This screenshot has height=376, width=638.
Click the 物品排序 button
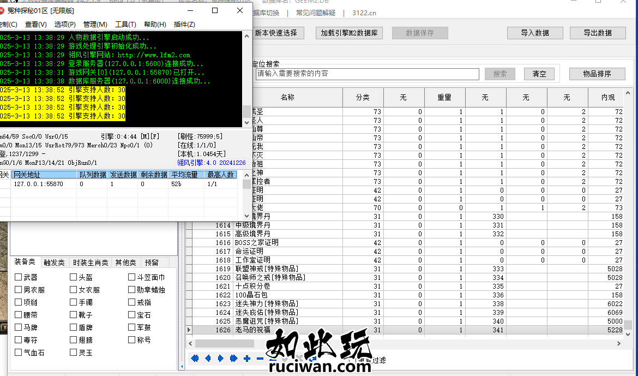(597, 74)
